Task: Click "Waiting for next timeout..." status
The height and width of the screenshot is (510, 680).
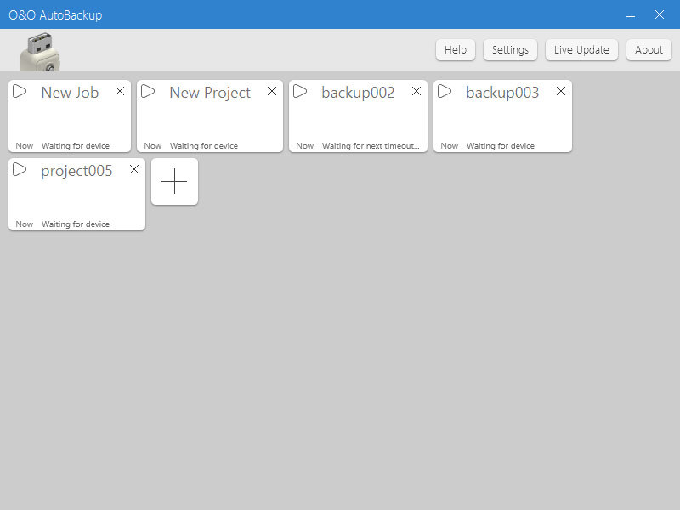Action: [371, 145]
